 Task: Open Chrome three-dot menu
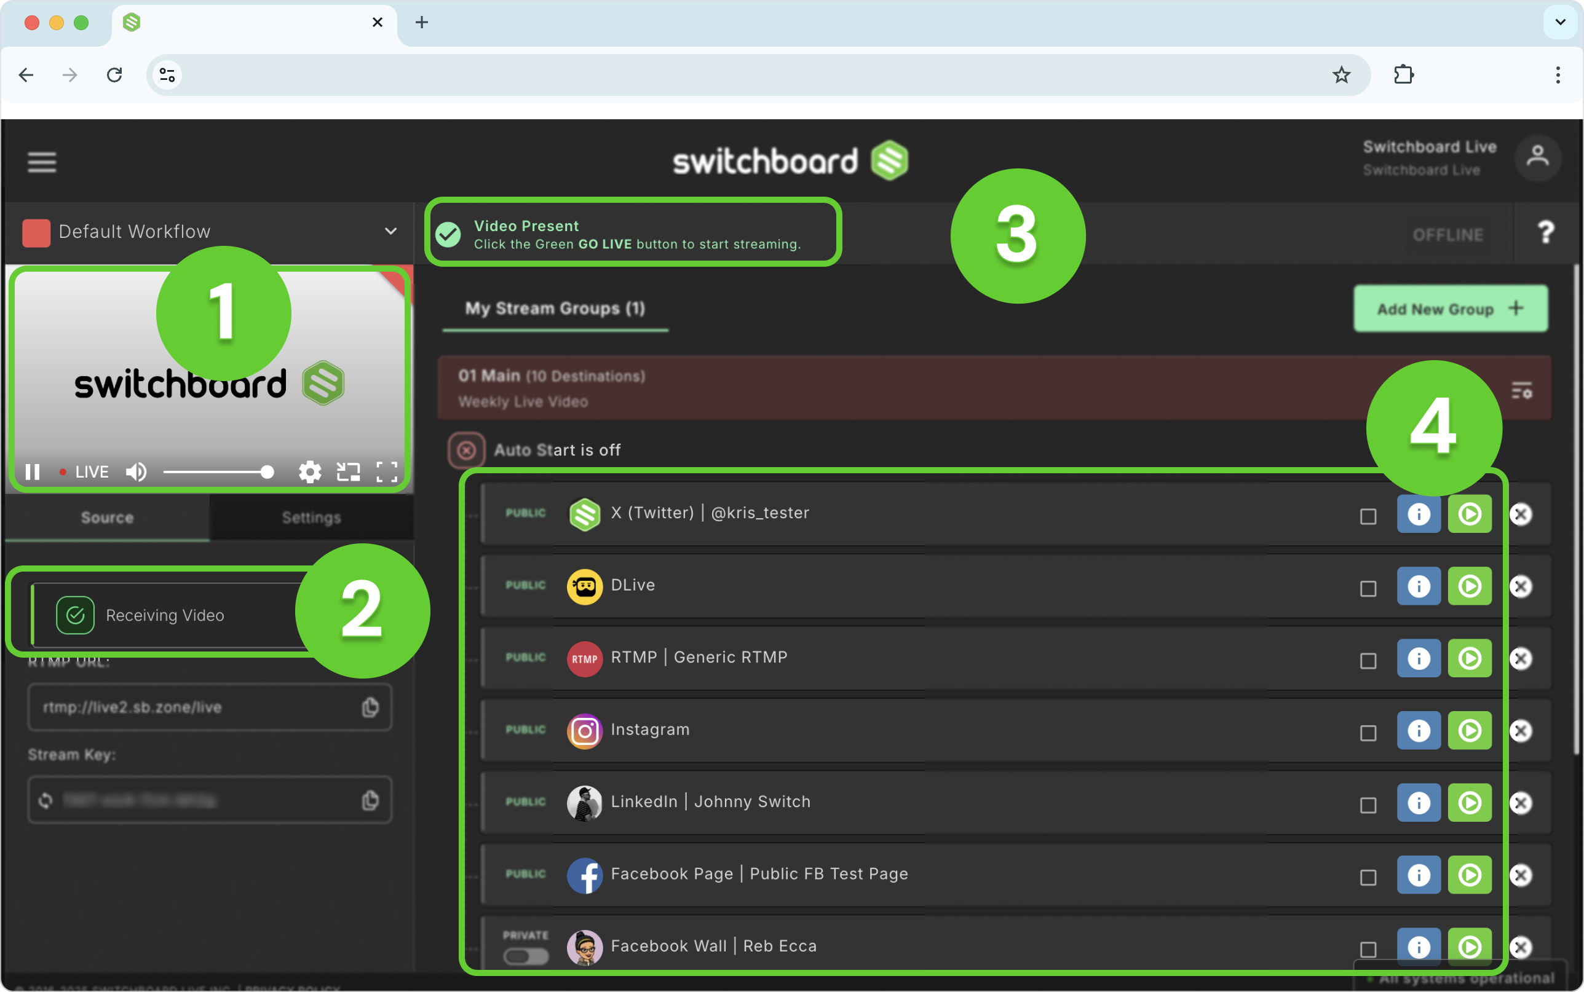(x=1558, y=75)
